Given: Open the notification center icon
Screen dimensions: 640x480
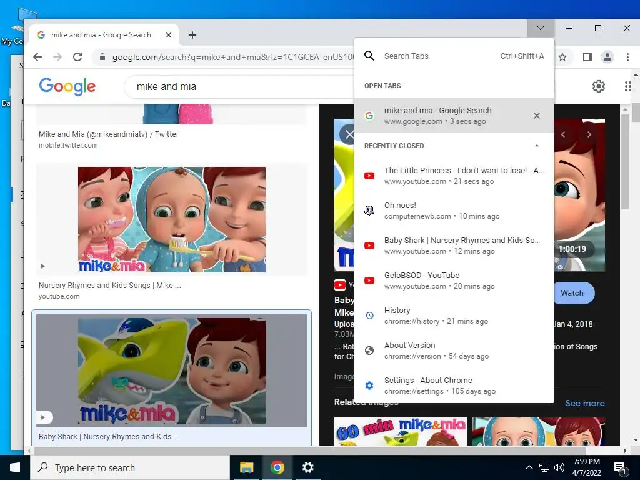Looking at the screenshot, I should click(x=621, y=468).
